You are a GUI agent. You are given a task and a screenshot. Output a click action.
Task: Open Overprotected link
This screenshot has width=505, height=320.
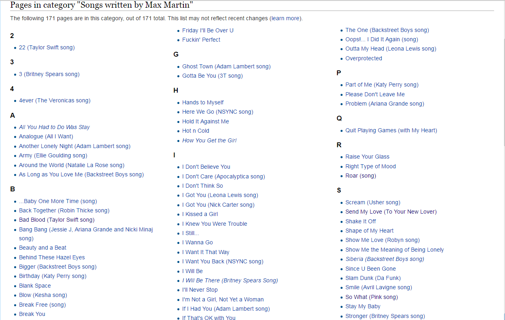[x=364, y=58]
